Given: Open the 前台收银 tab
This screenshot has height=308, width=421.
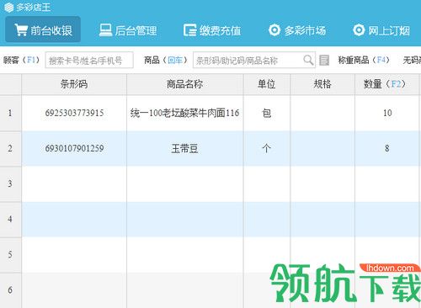Looking at the screenshot, I should (43, 29).
